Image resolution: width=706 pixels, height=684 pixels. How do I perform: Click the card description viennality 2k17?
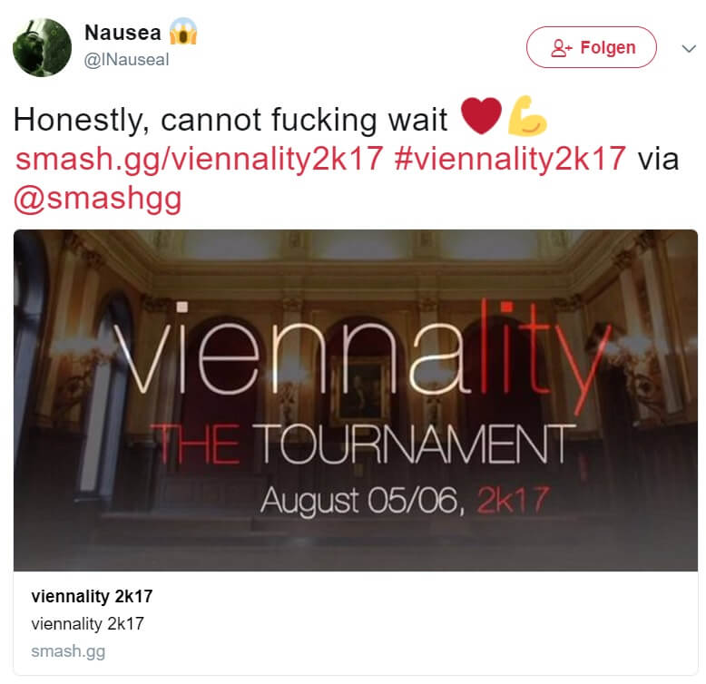[x=87, y=624]
